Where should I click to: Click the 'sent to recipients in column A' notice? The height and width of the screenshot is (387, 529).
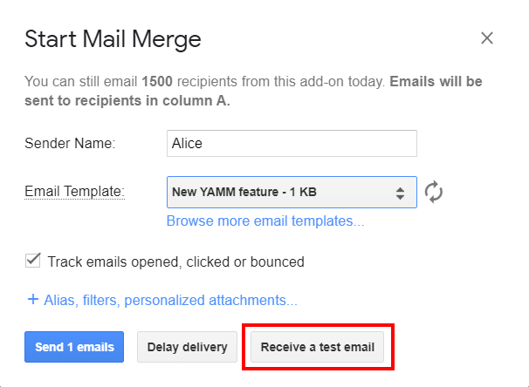point(127,101)
